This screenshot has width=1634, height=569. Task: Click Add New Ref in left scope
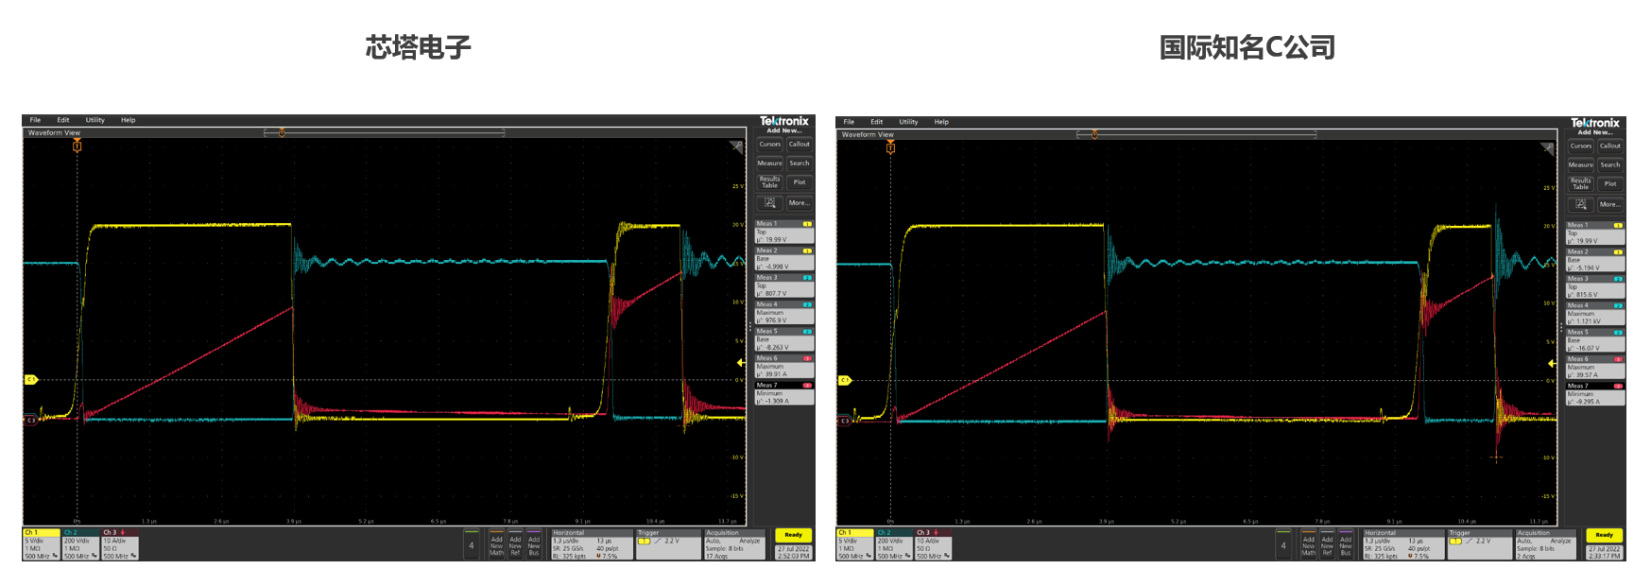coord(515,544)
